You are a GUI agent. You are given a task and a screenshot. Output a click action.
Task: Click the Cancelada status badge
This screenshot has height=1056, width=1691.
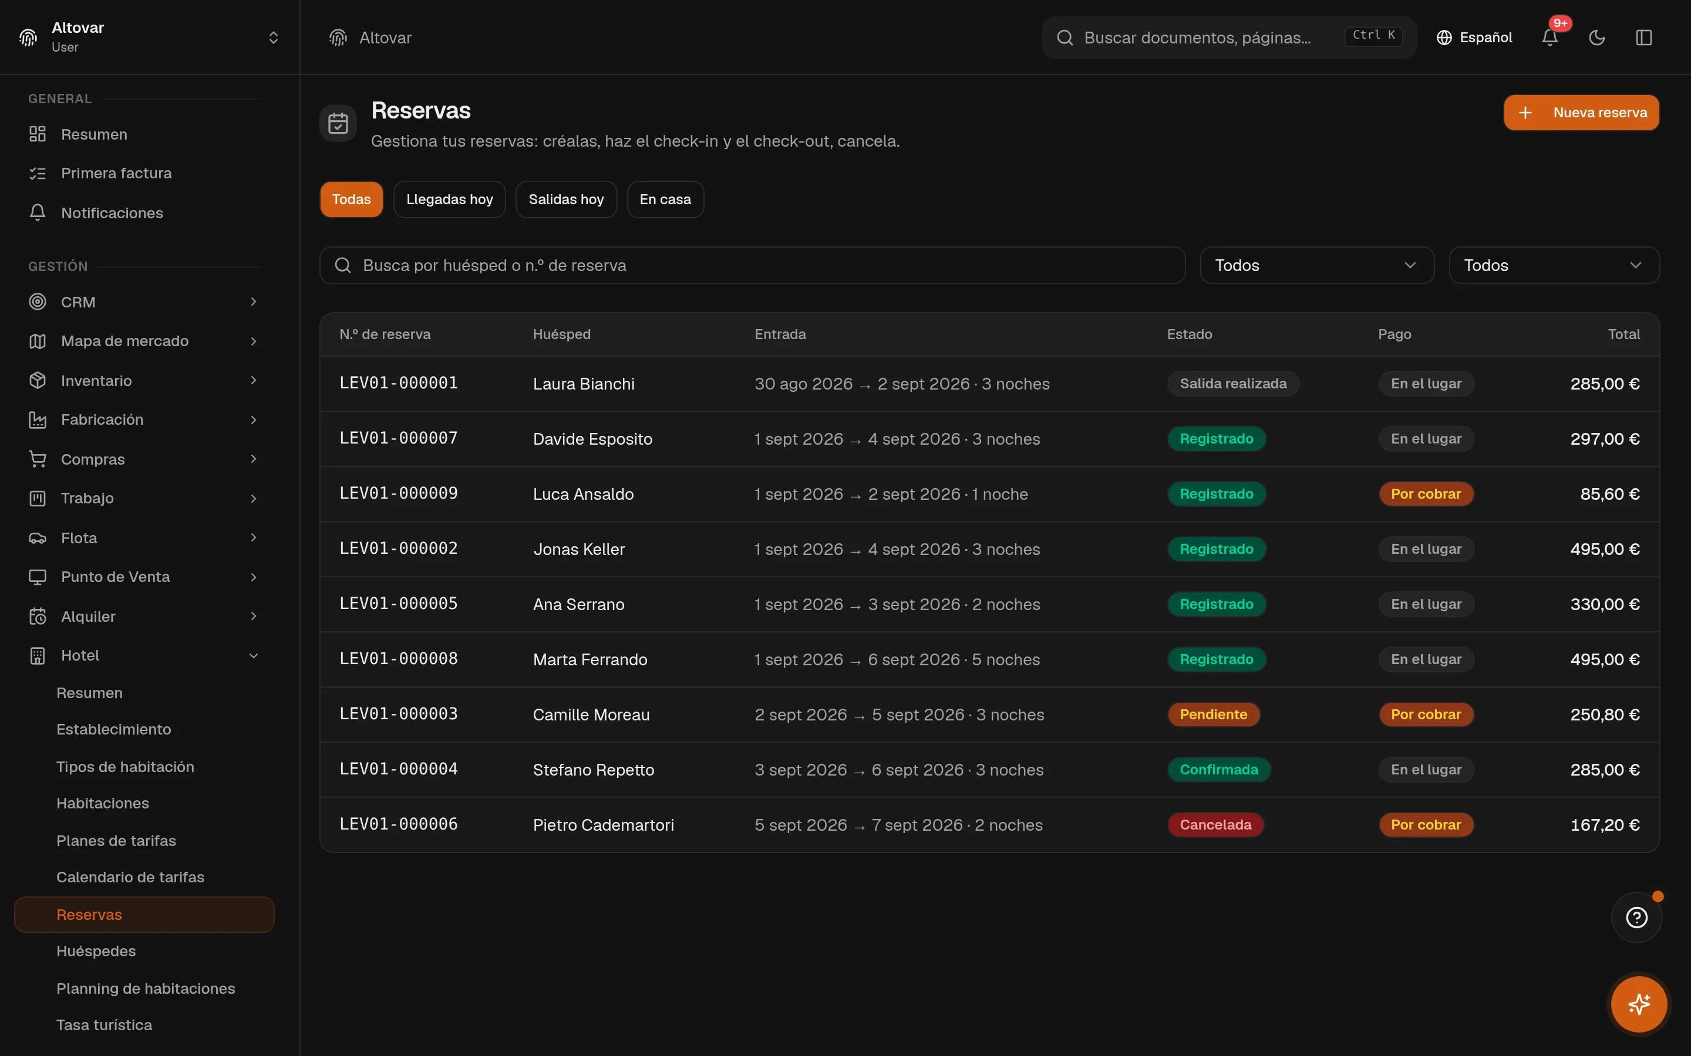[1215, 825]
